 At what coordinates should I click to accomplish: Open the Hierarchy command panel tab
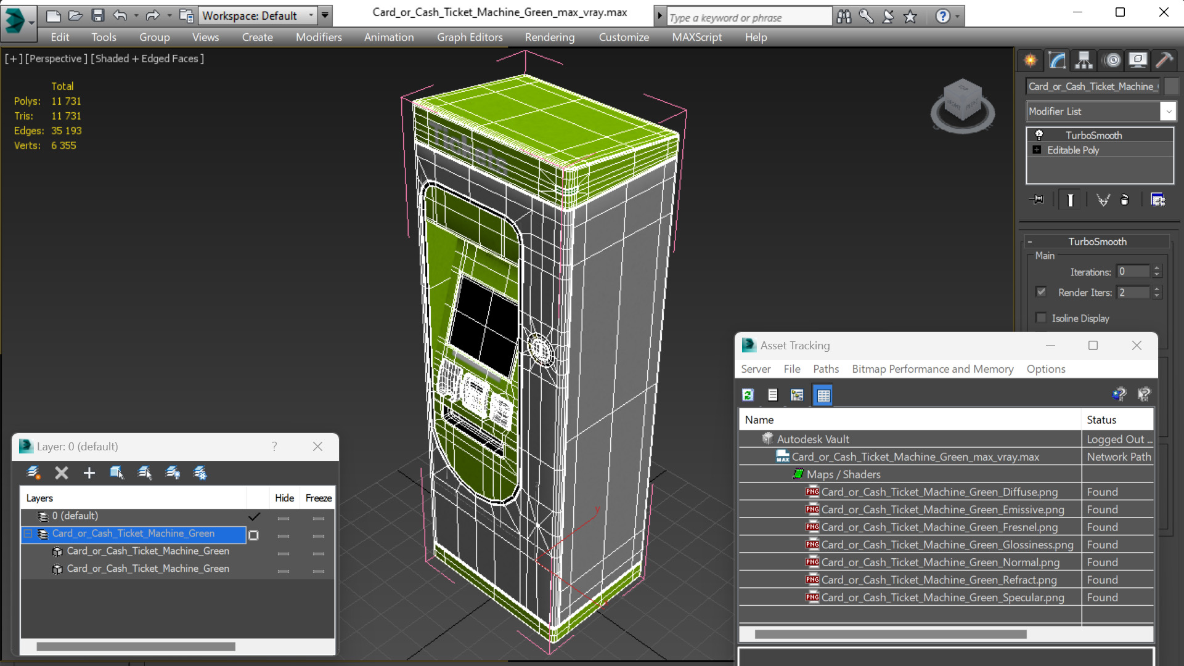[x=1084, y=60]
